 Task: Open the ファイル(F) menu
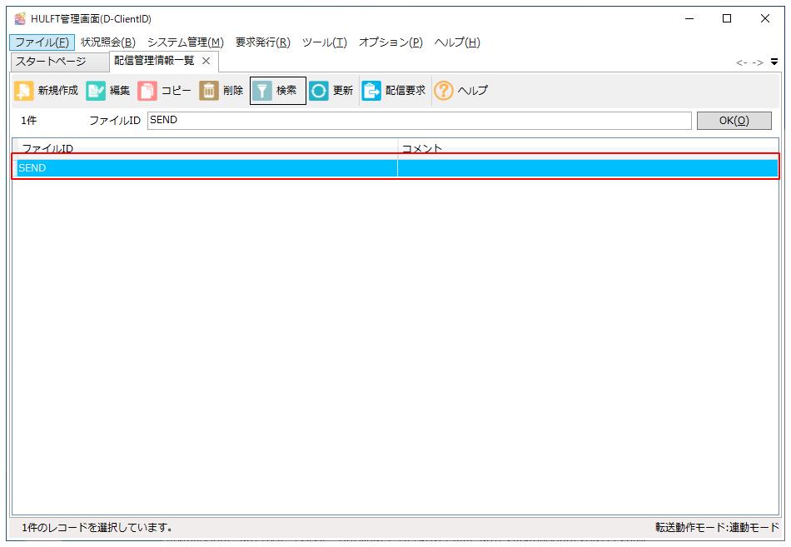coord(42,42)
